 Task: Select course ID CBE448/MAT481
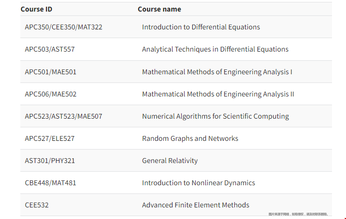point(51,183)
